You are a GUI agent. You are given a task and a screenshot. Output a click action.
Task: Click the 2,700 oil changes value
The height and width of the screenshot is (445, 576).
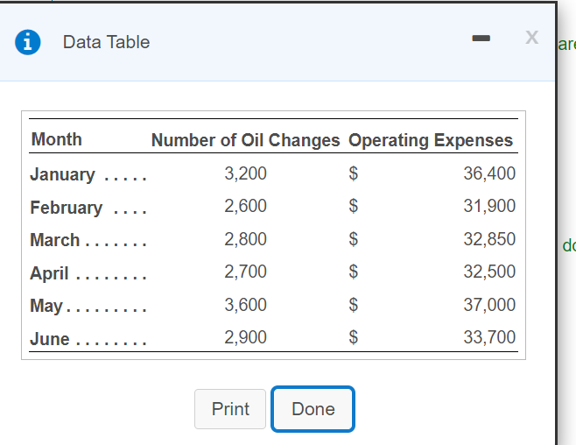click(245, 272)
